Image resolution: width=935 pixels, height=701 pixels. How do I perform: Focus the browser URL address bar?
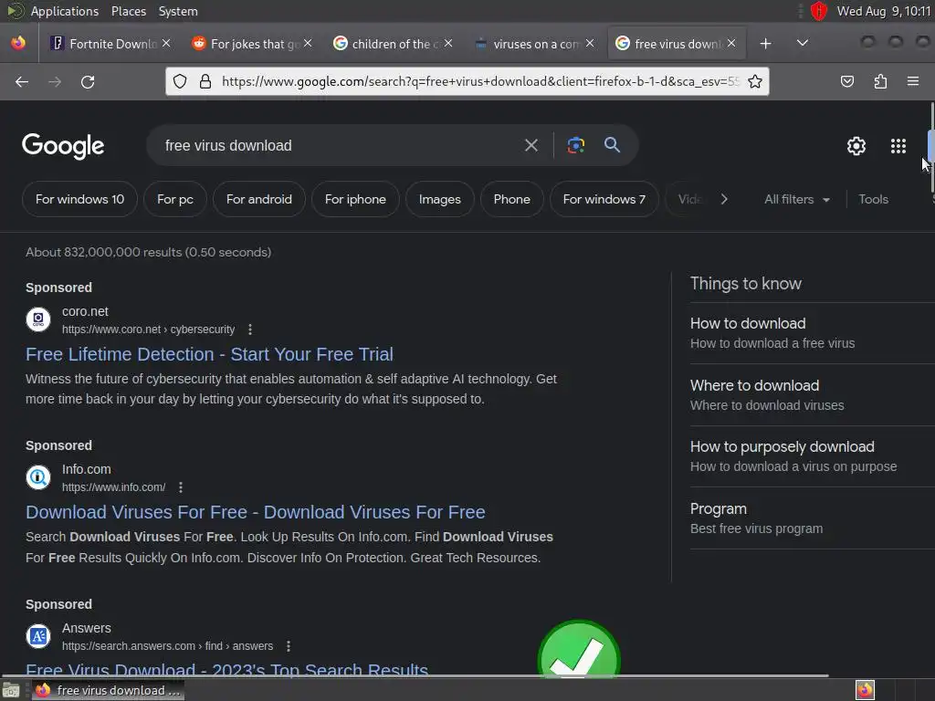[x=480, y=81]
